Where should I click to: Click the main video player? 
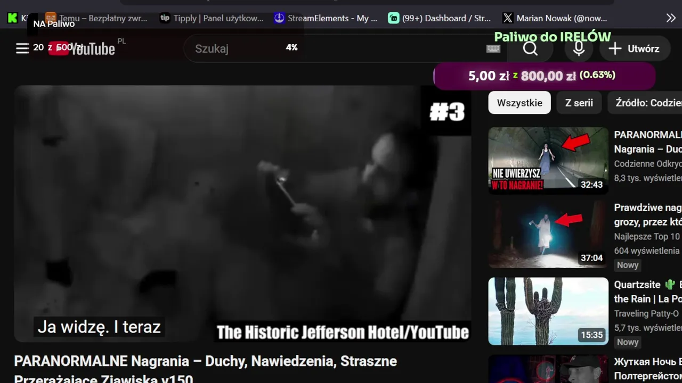242,213
